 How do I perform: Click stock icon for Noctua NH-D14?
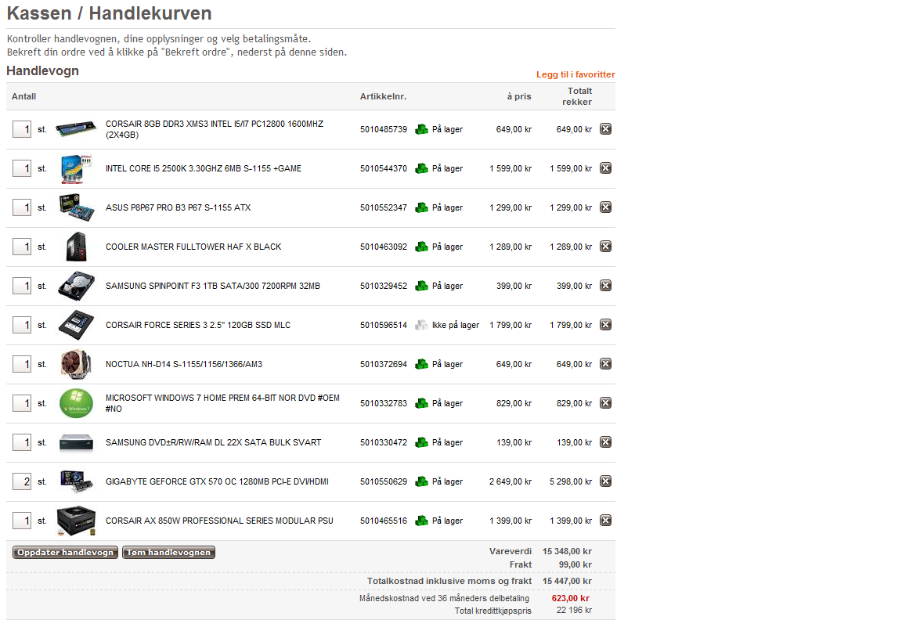(x=422, y=364)
